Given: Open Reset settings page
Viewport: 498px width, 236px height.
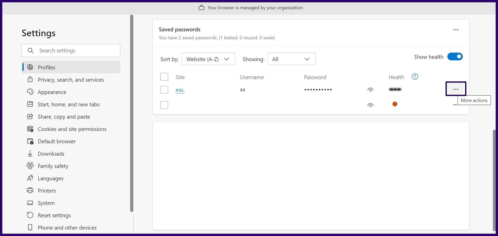Looking at the screenshot, I should 71,215.
